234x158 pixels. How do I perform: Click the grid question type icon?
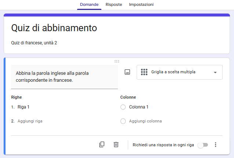coord(144,72)
